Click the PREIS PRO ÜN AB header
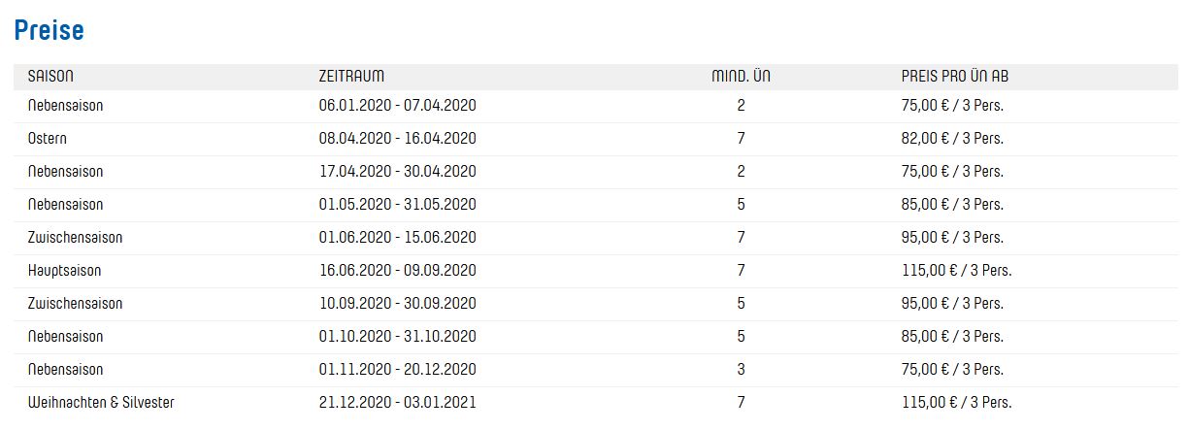The image size is (1189, 431). tap(955, 77)
